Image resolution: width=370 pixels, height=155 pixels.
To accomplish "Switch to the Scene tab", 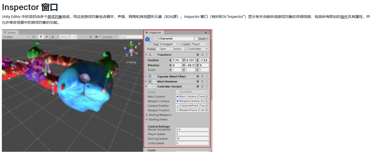I will (10, 32).
